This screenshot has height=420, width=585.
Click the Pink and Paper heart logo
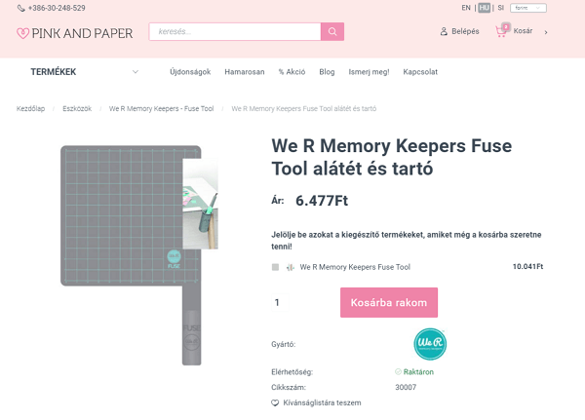tap(22, 33)
